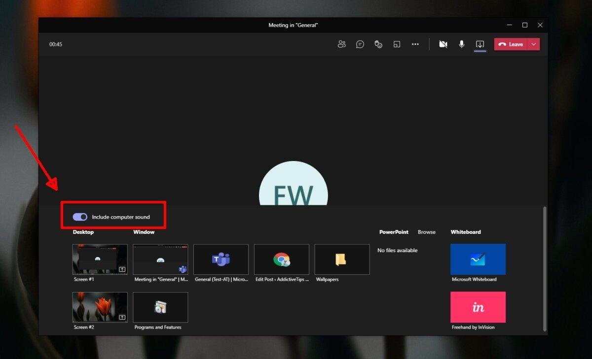Open the More actions menu
592x359 pixels.
[415, 44]
